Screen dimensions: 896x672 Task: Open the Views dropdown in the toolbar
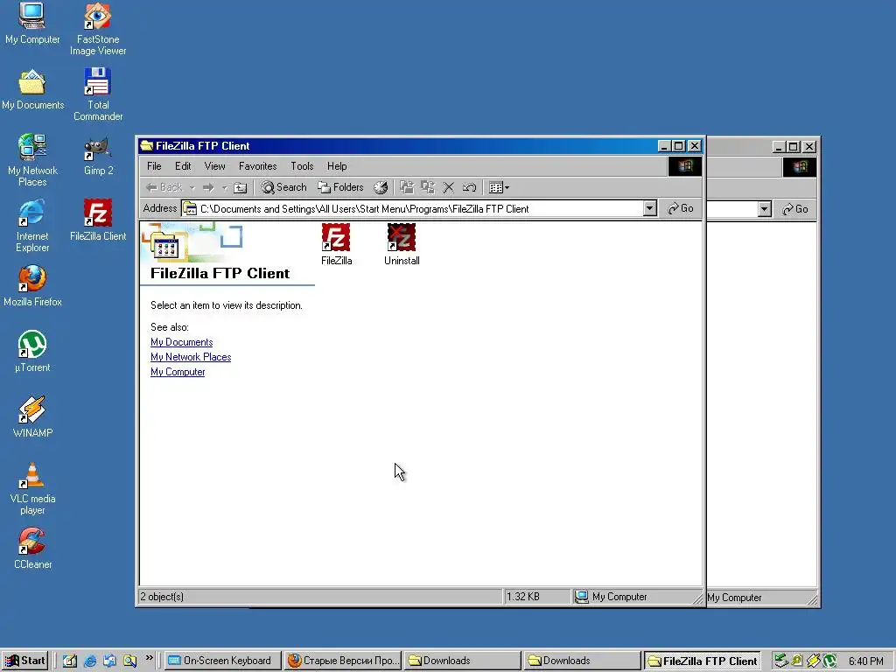499,187
